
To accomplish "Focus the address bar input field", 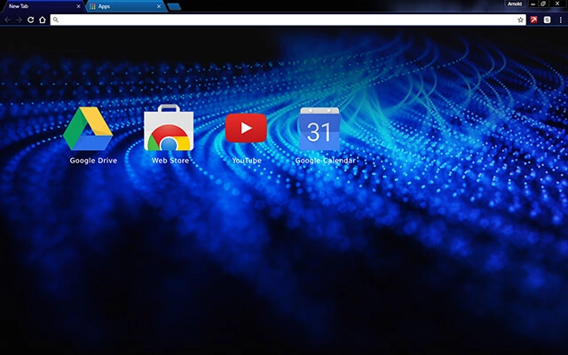I will (x=288, y=20).
